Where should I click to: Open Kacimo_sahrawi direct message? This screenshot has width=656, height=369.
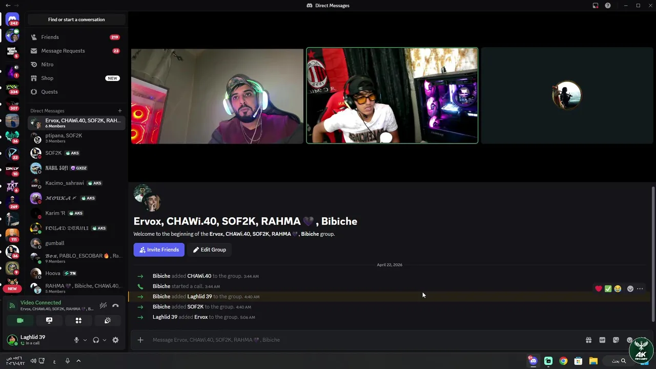point(76,183)
